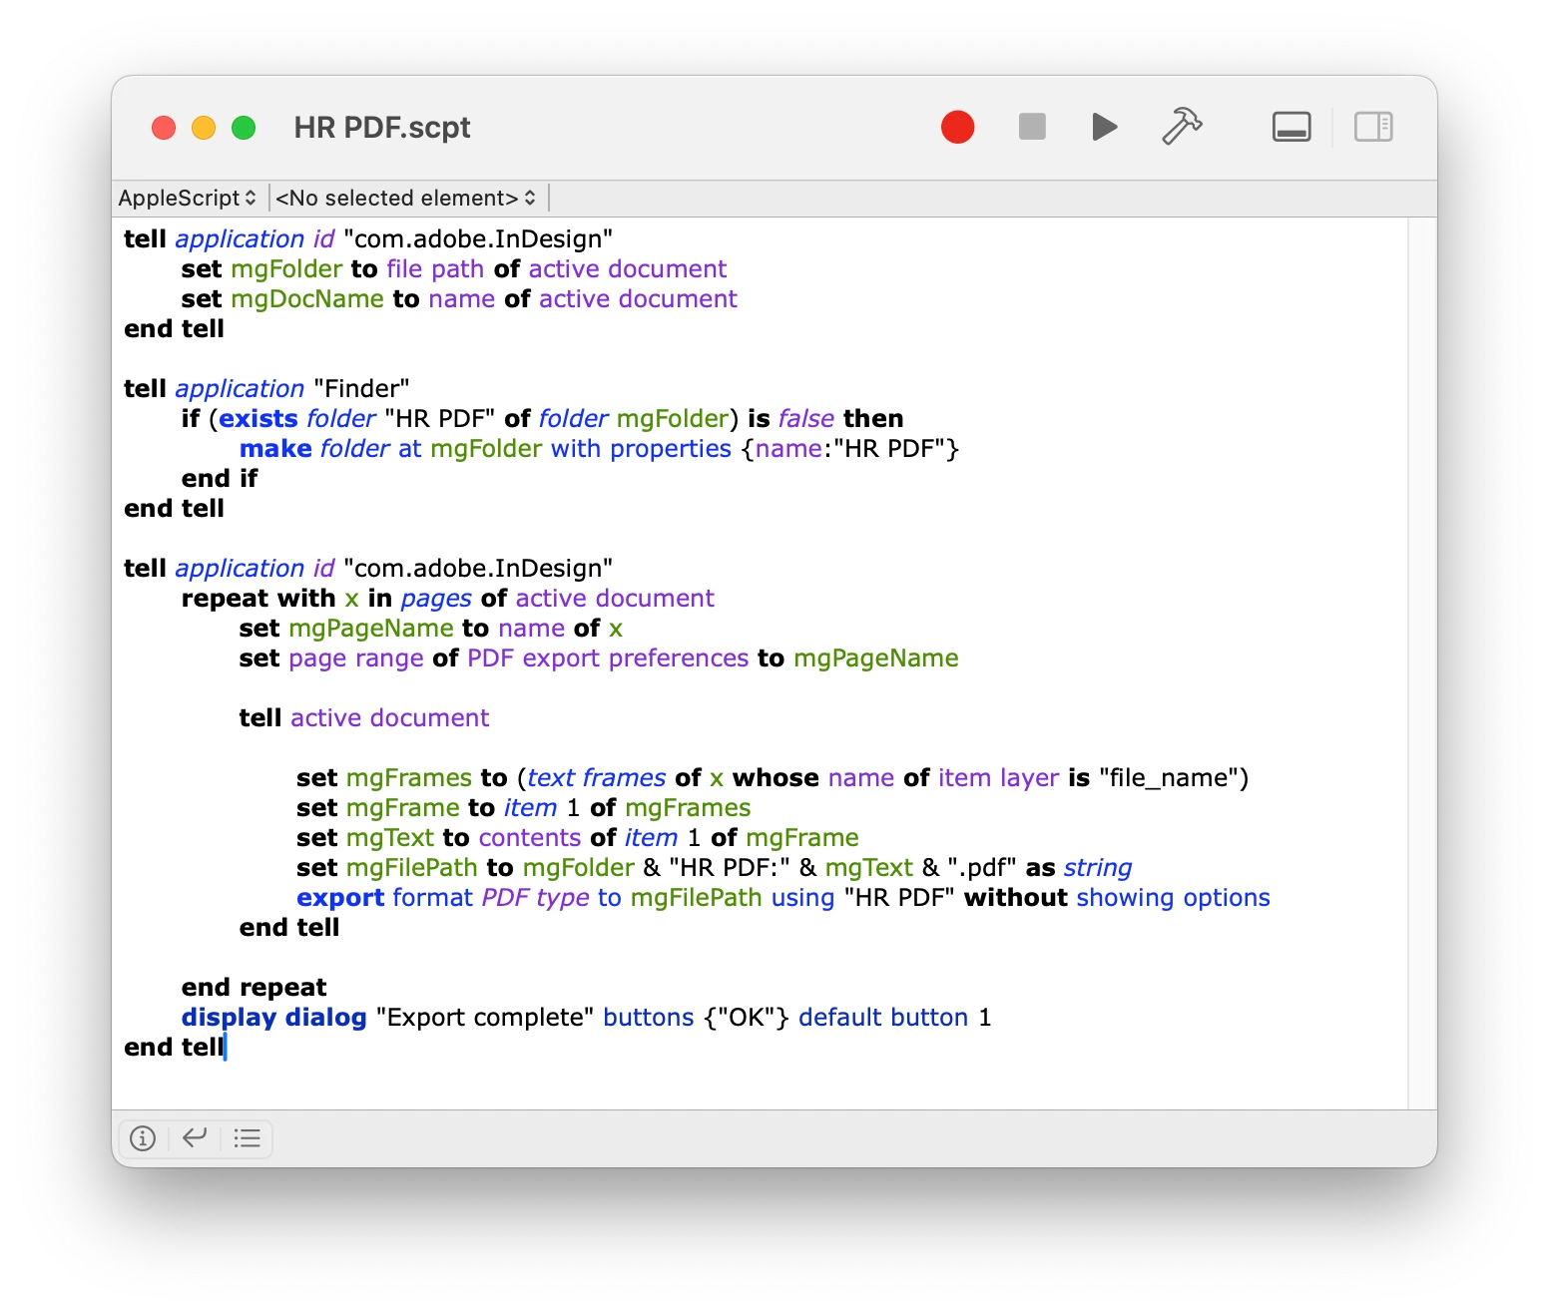
Task: Place cursor in 'set mgFolder to file path' line
Action: [x=454, y=269]
